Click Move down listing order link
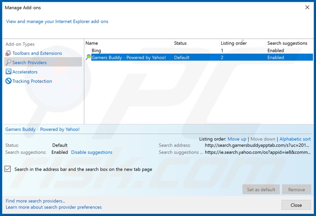Viewport: 316px width, 216px height. (263, 139)
